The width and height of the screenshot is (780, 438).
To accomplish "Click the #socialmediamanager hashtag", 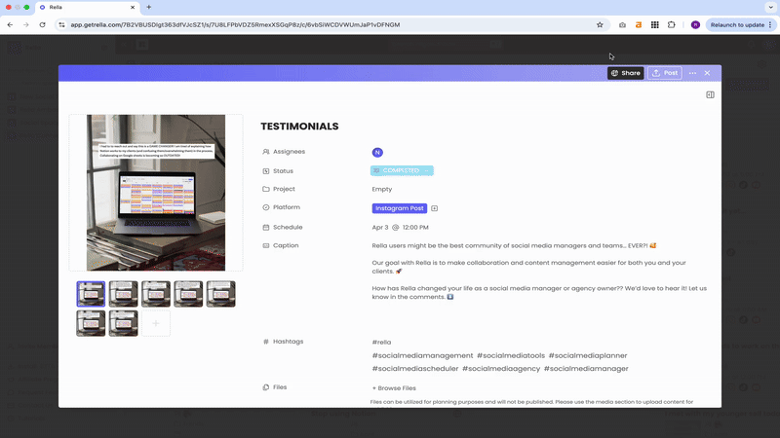I will pos(586,369).
